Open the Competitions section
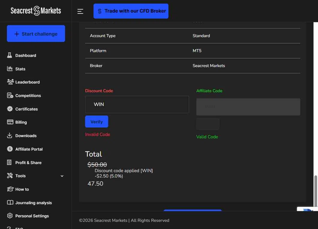318x229 pixels. click(x=28, y=95)
